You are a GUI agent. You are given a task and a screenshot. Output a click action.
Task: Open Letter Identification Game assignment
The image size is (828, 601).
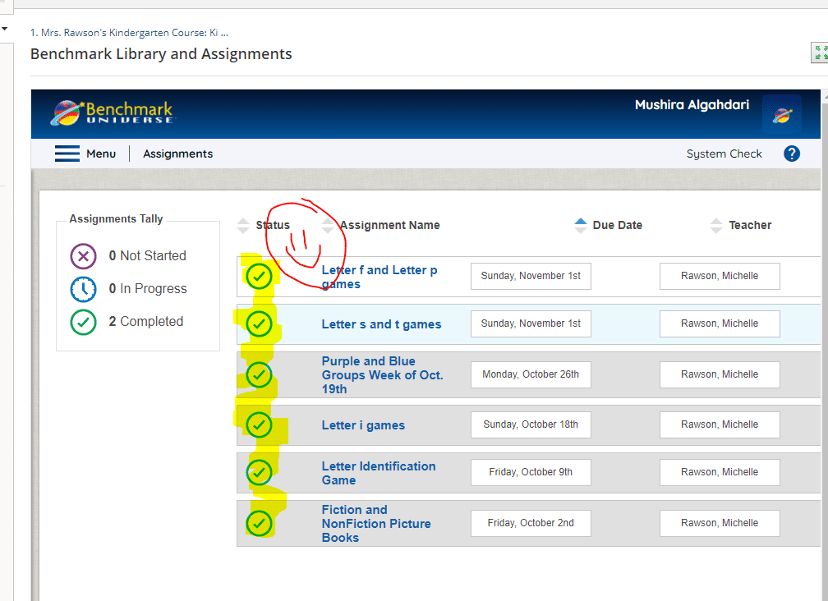pyautogui.click(x=379, y=473)
